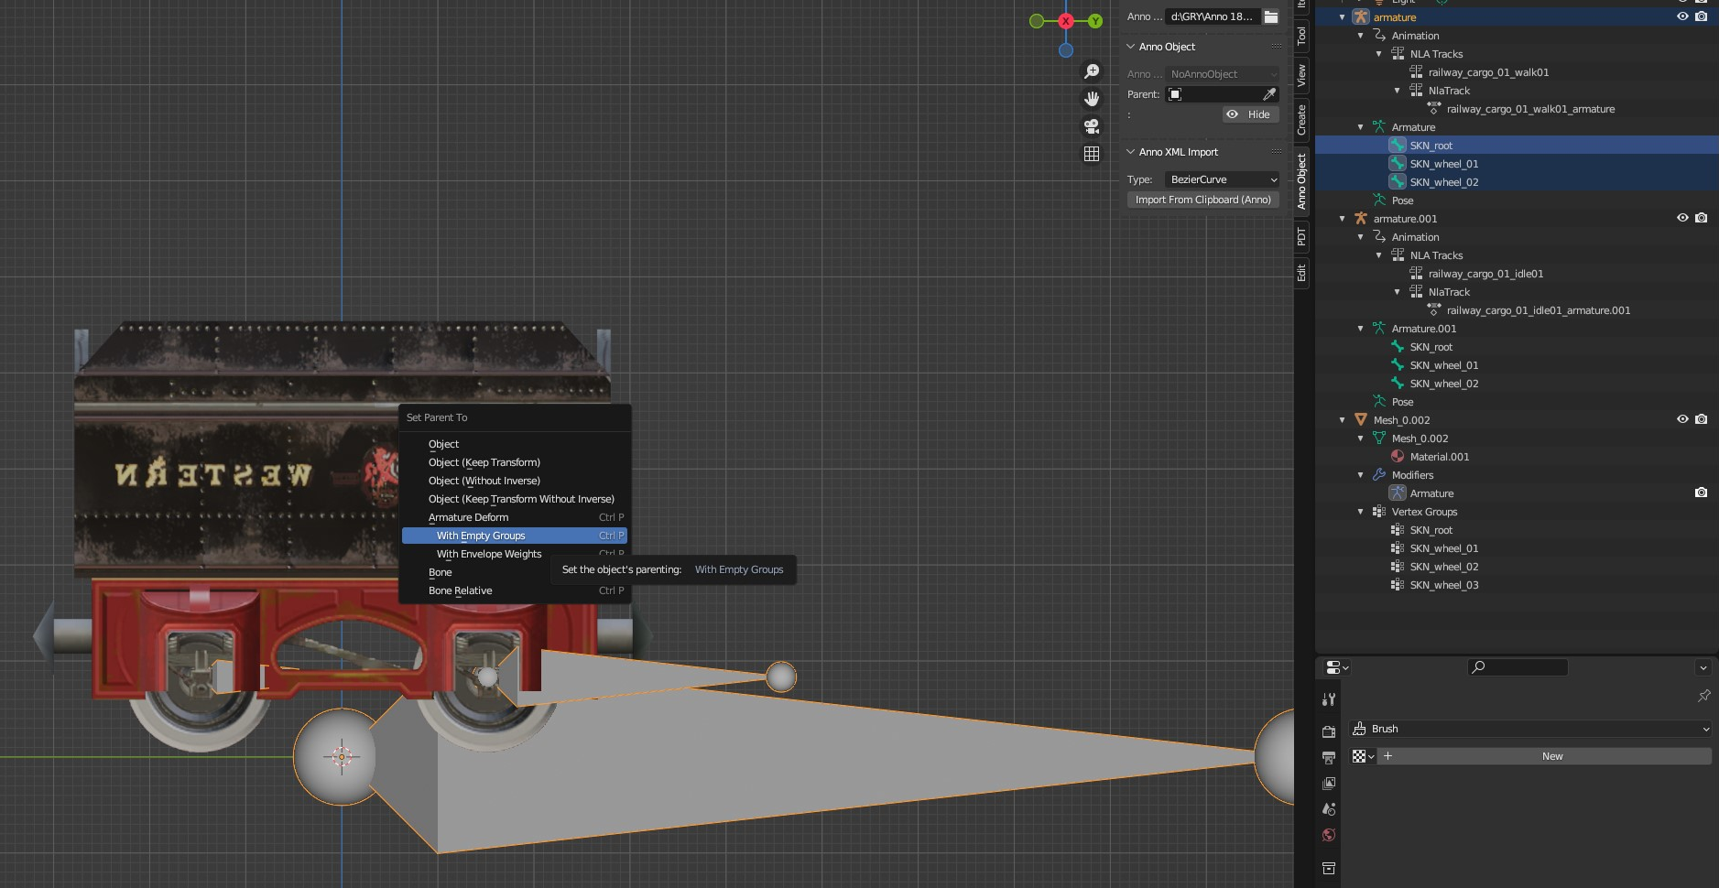Toggle viewport visibility eye for armature.001
Viewport: 1719px width, 888px height.
tap(1682, 218)
